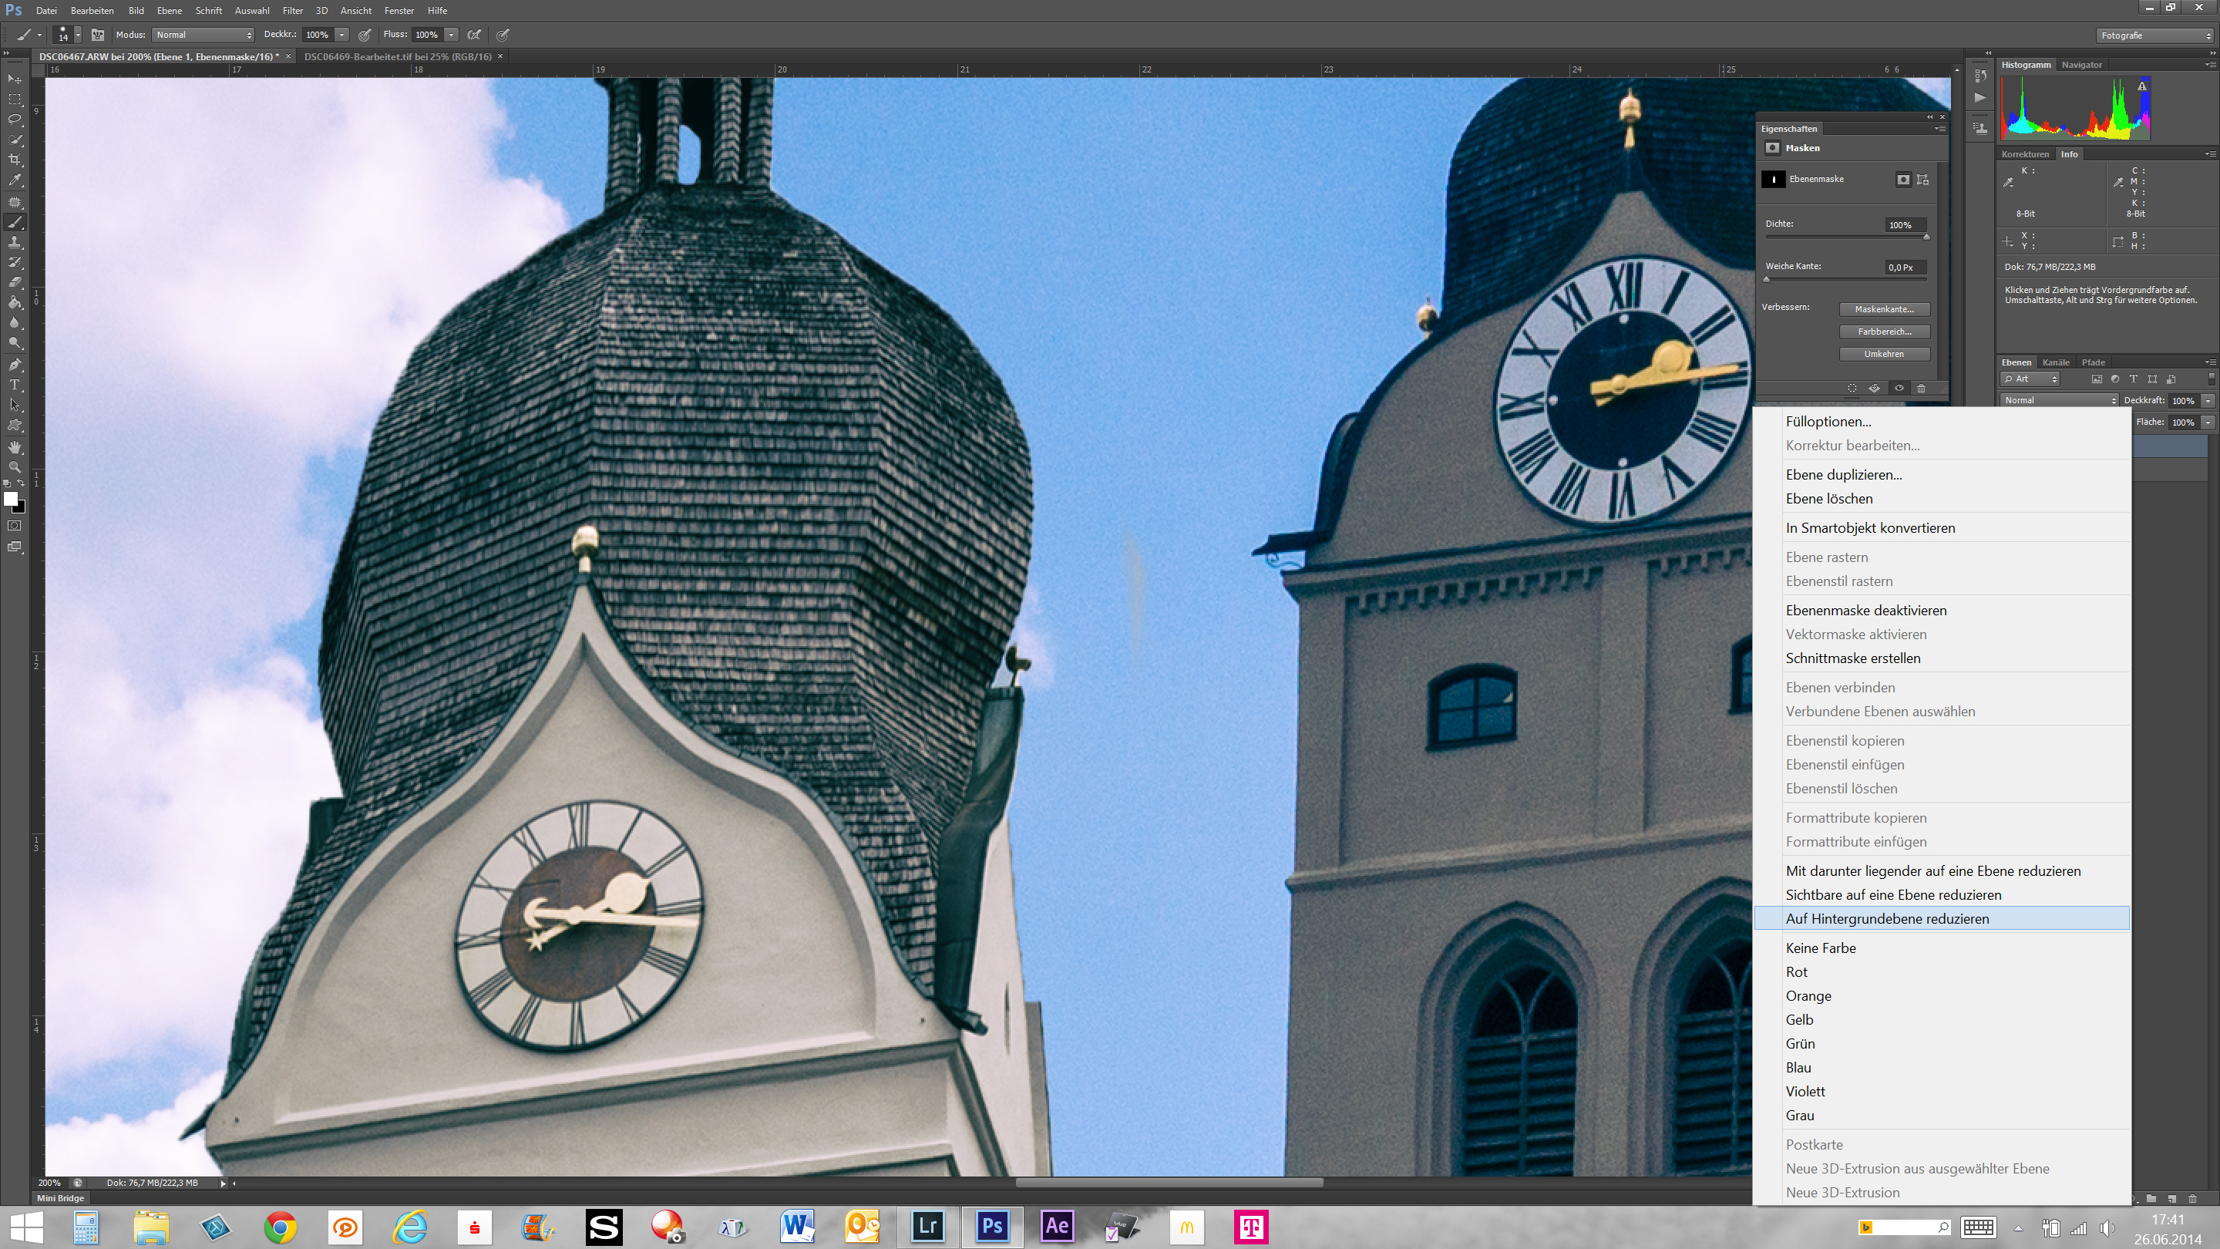Swap foreground and background colors
This screenshot has height=1249, width=2220.
click(x=22, y=483)
